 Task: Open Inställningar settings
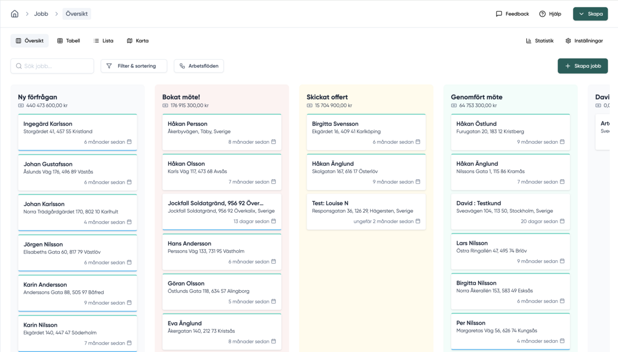click(584, 41)
